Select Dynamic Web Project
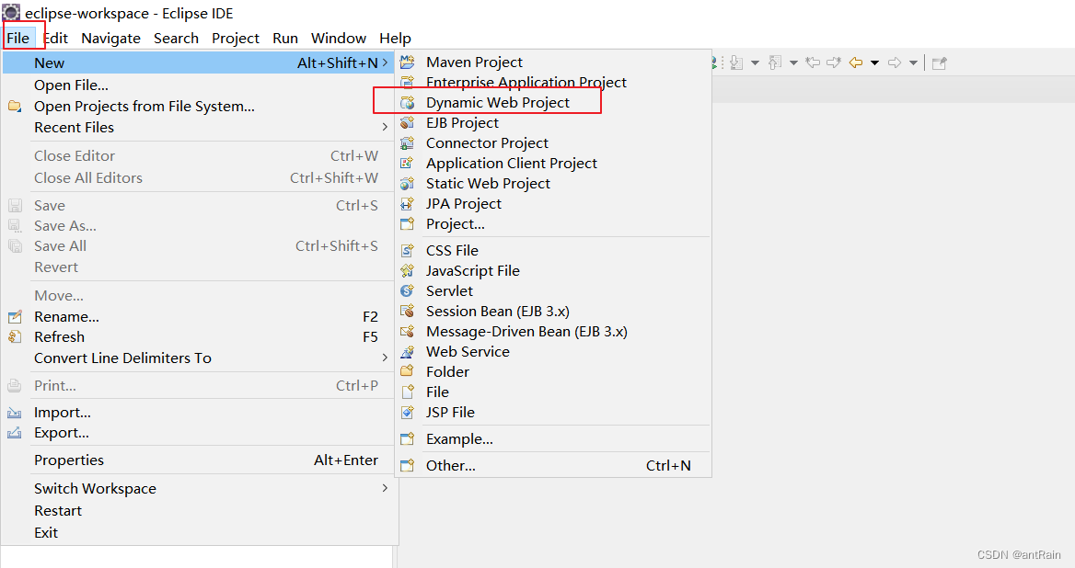1075x568 pixels. (497, 102)
